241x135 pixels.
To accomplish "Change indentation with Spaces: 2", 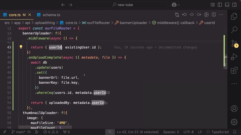I will [x=171, y=132].
